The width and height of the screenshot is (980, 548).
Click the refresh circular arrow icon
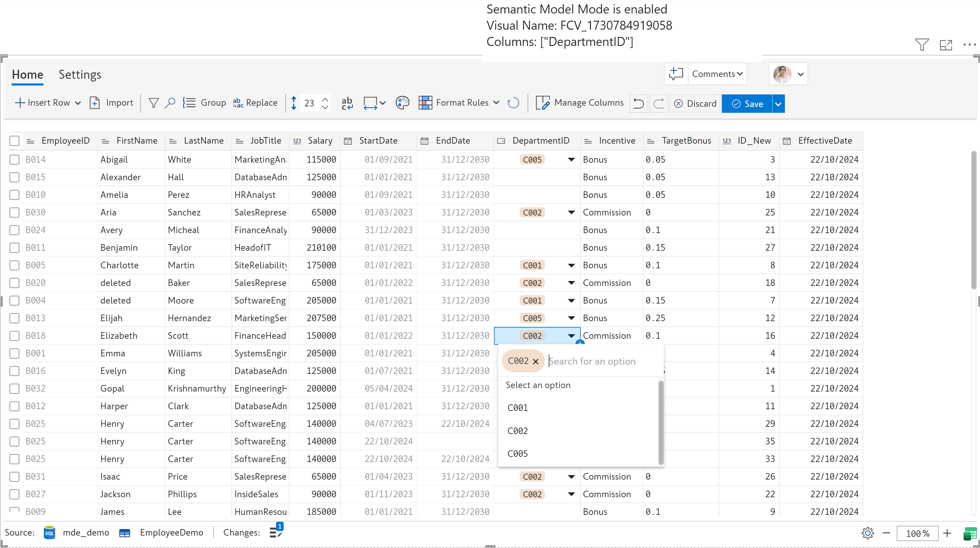coord(513,103)
